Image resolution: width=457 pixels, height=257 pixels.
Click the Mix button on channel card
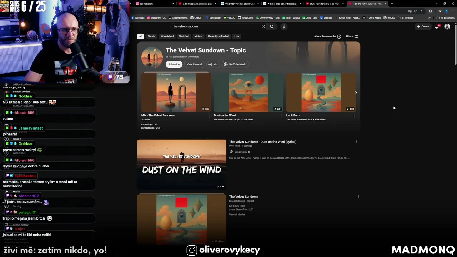213,64
